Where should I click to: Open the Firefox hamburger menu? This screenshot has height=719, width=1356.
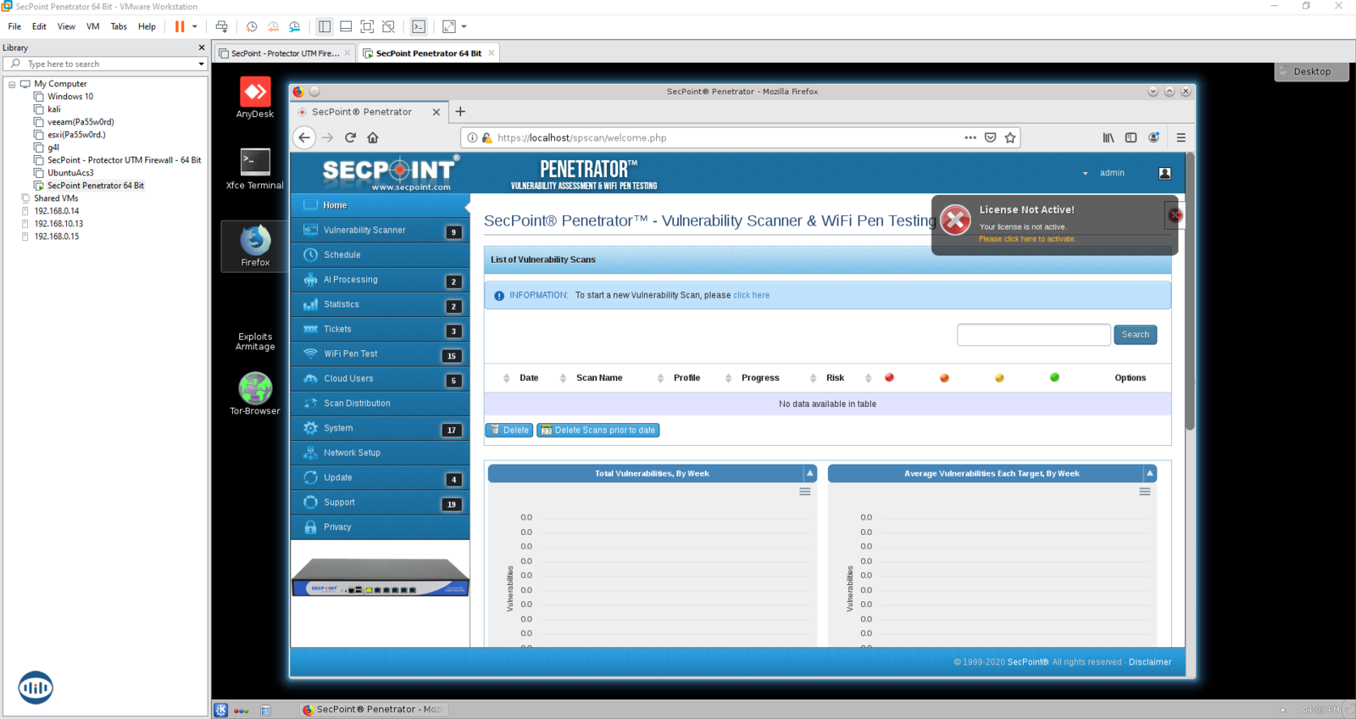(1181, 137)
